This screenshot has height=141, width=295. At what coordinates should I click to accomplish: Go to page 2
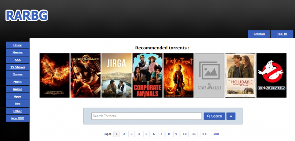pos(124,134)
